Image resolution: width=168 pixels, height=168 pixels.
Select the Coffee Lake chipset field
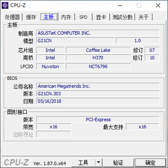[98, 50]
